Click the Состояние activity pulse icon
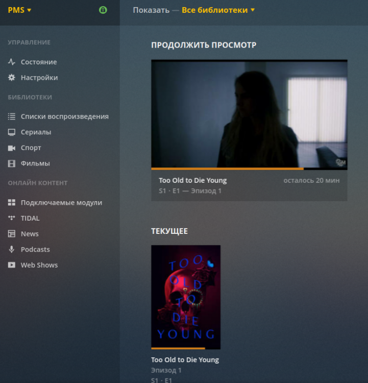The height and width of the screenshot is (383, 368). click(x=12, y=62)
